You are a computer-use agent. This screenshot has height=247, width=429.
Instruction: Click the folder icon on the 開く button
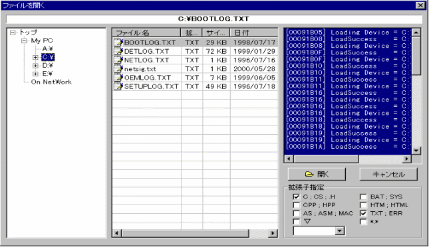(309, 174)
